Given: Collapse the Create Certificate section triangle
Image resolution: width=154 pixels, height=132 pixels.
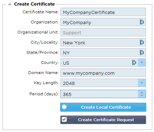Looking at the screenshot, I should (x=10, y=4).
